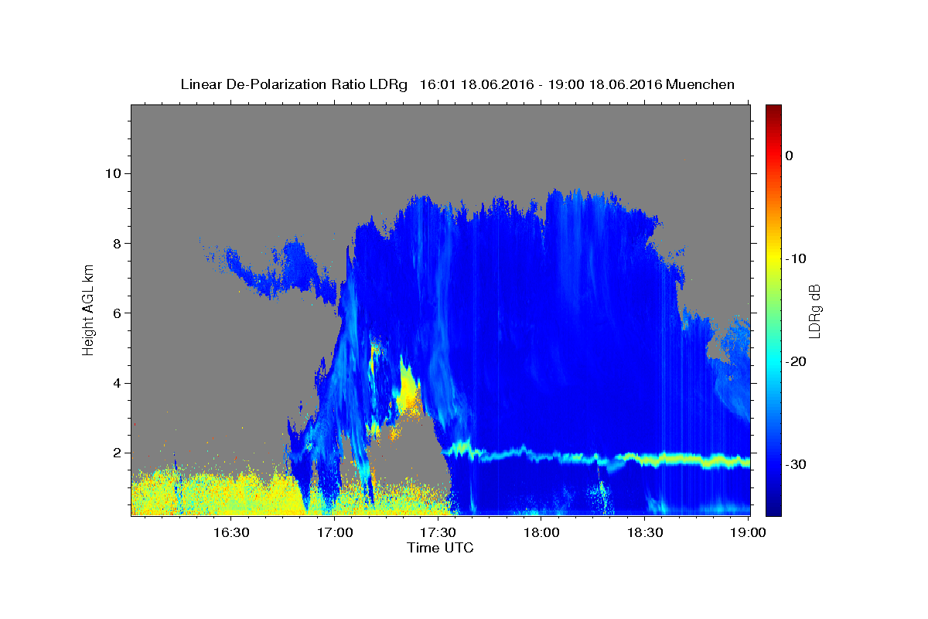The image size is (928, 619).
Task: Click the cyan -20 dB colorbar region
Action: (773, 361)
